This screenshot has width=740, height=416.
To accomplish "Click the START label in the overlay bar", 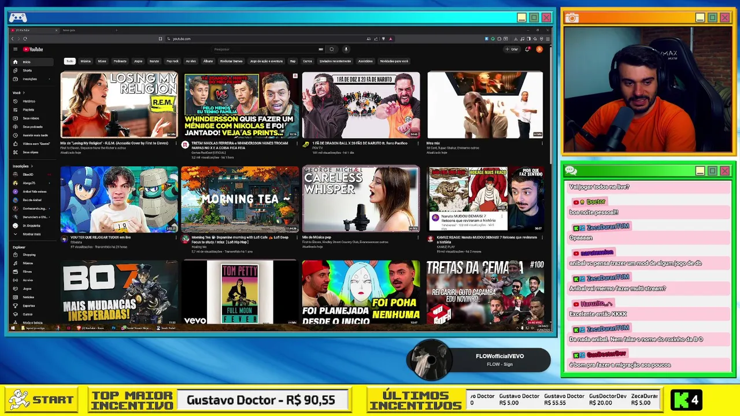I will point(53,400).
